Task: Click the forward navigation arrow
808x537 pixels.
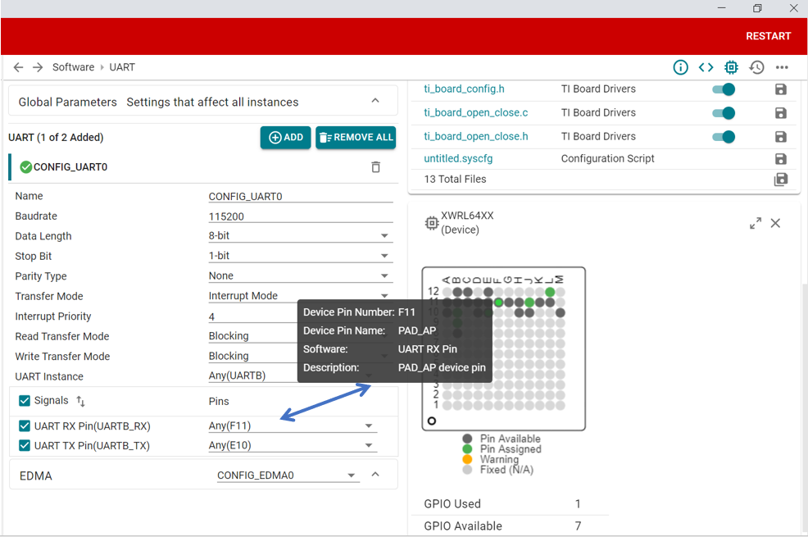Action: pos(38,67)
